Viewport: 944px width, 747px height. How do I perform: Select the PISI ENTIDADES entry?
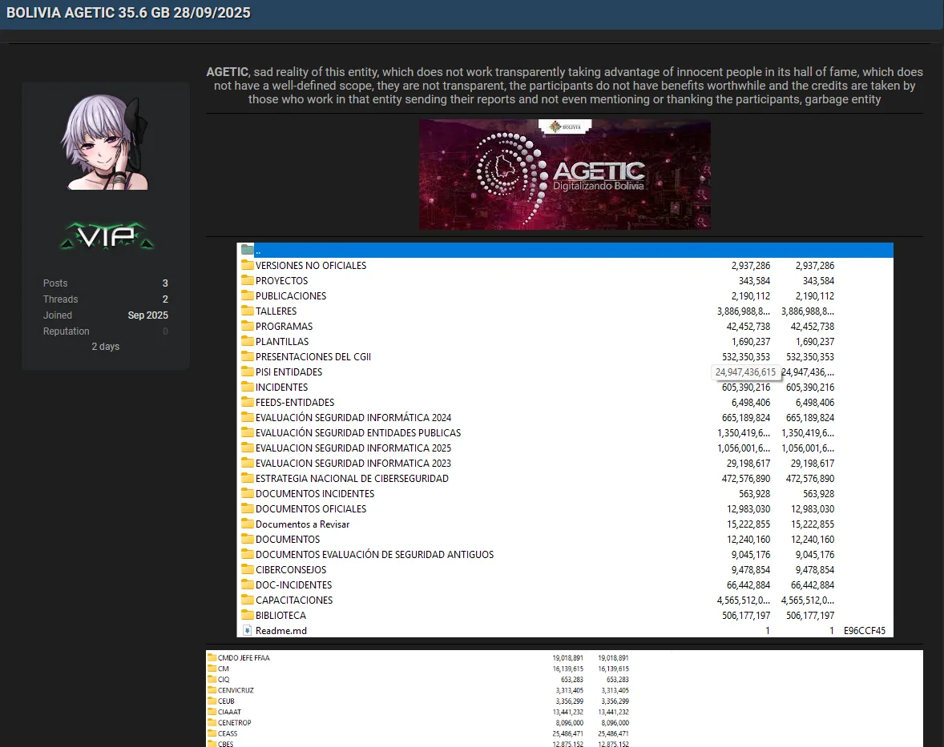290,371
